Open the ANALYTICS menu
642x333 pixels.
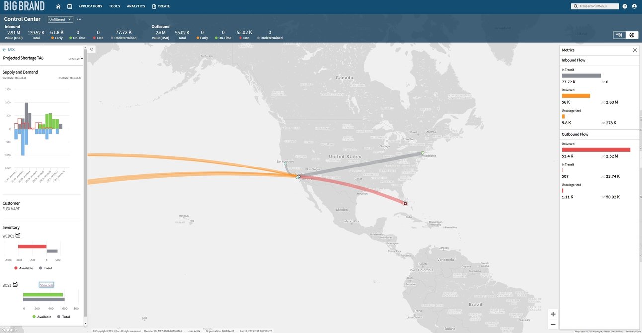pyautogui.click(x=136, y=6)
